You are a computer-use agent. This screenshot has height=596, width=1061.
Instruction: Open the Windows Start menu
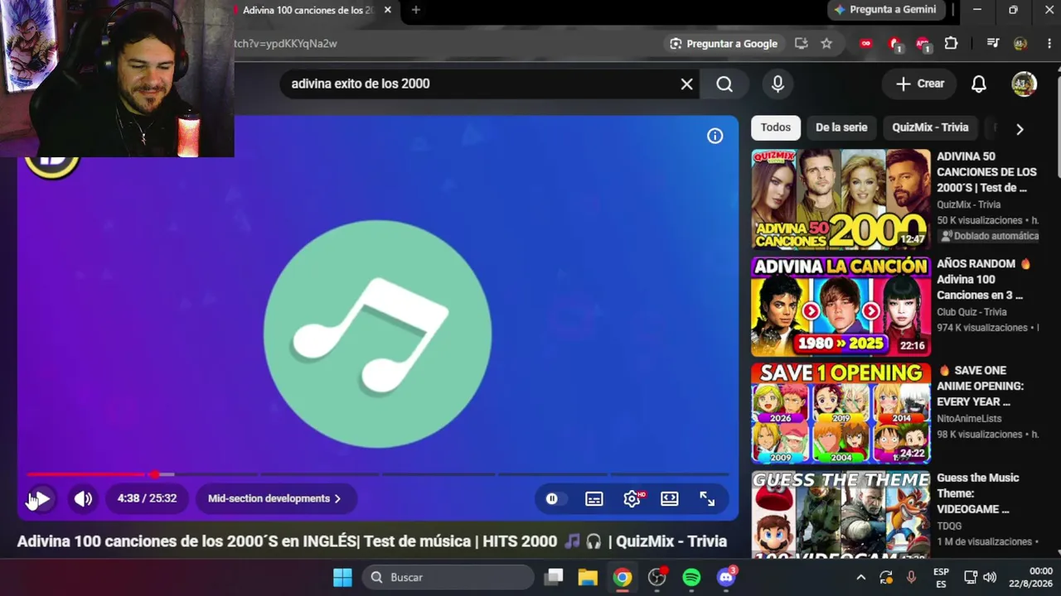tap(342, 577)
